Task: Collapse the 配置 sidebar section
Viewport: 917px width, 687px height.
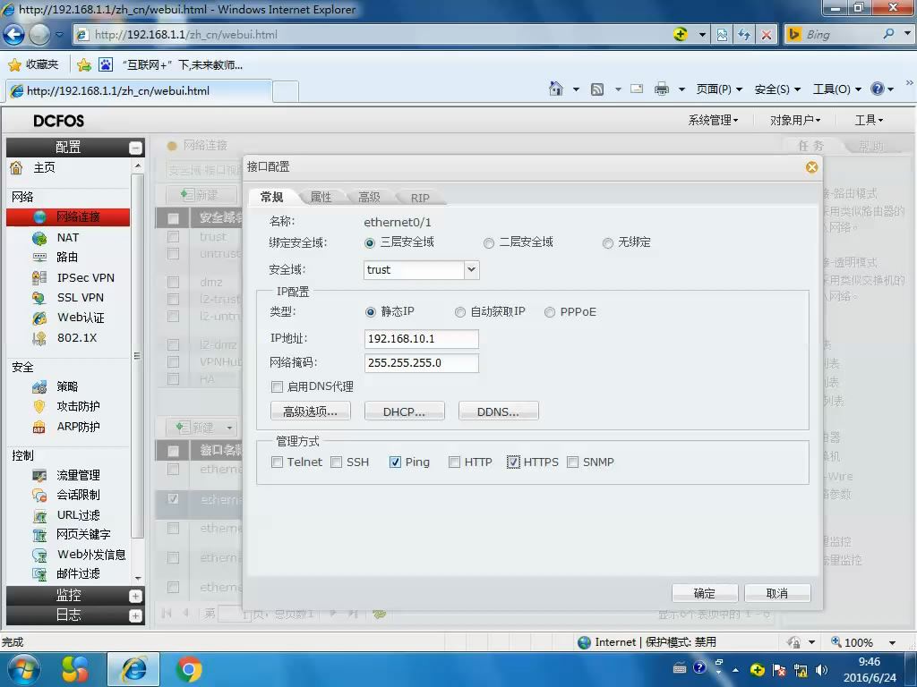Action: 136,148
